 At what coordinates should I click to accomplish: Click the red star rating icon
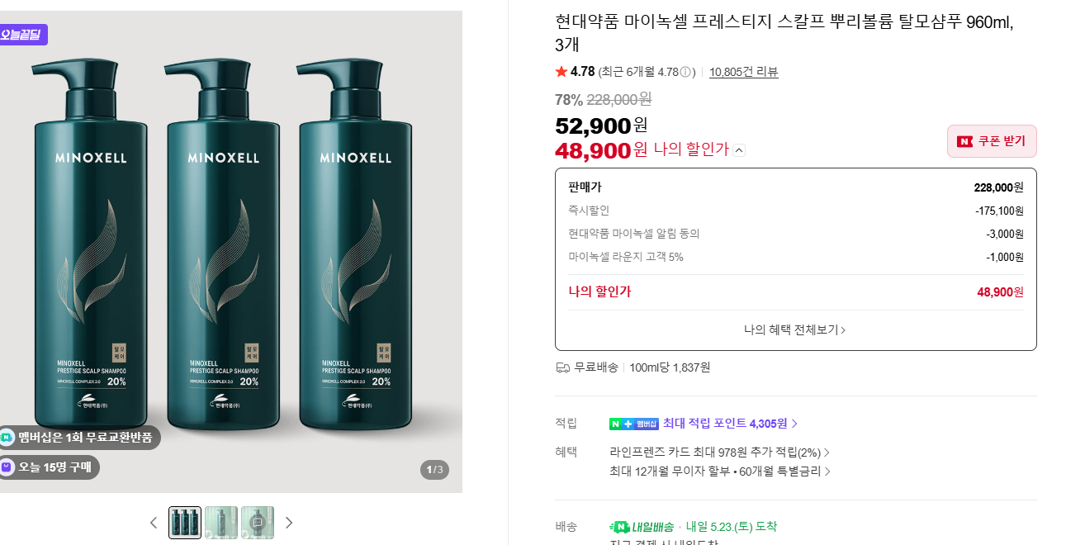point(561,72)
